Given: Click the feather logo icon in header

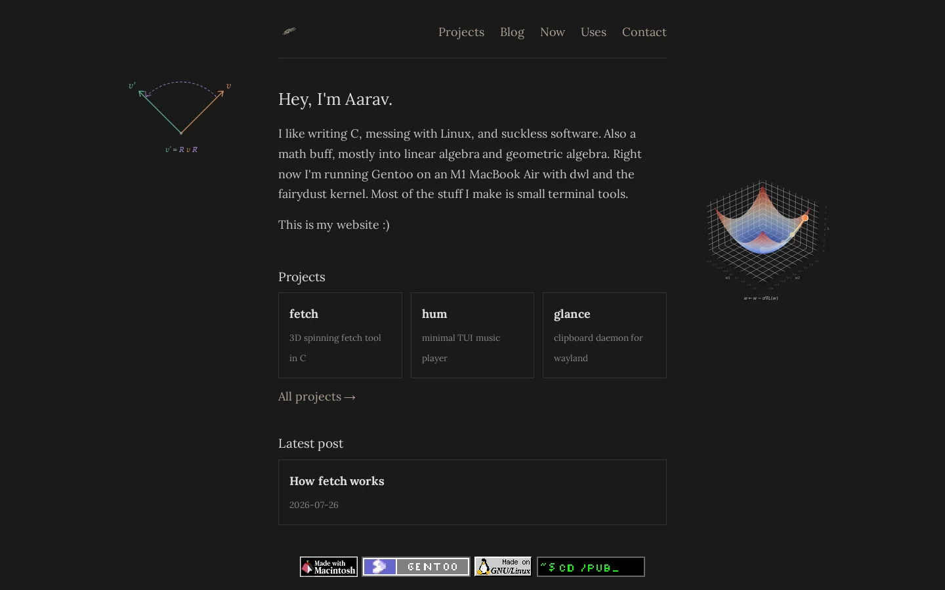Looking at the screenshot, I should [x=289, y=31].
